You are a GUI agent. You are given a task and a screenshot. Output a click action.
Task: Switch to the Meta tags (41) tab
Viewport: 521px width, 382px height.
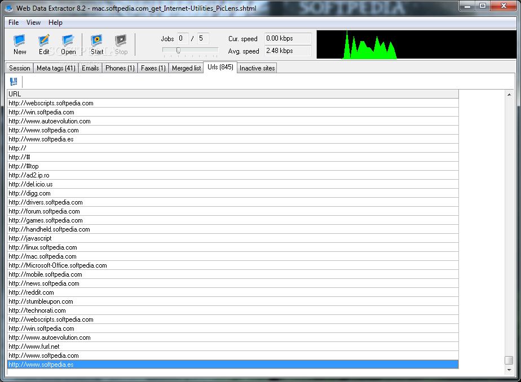56,68
